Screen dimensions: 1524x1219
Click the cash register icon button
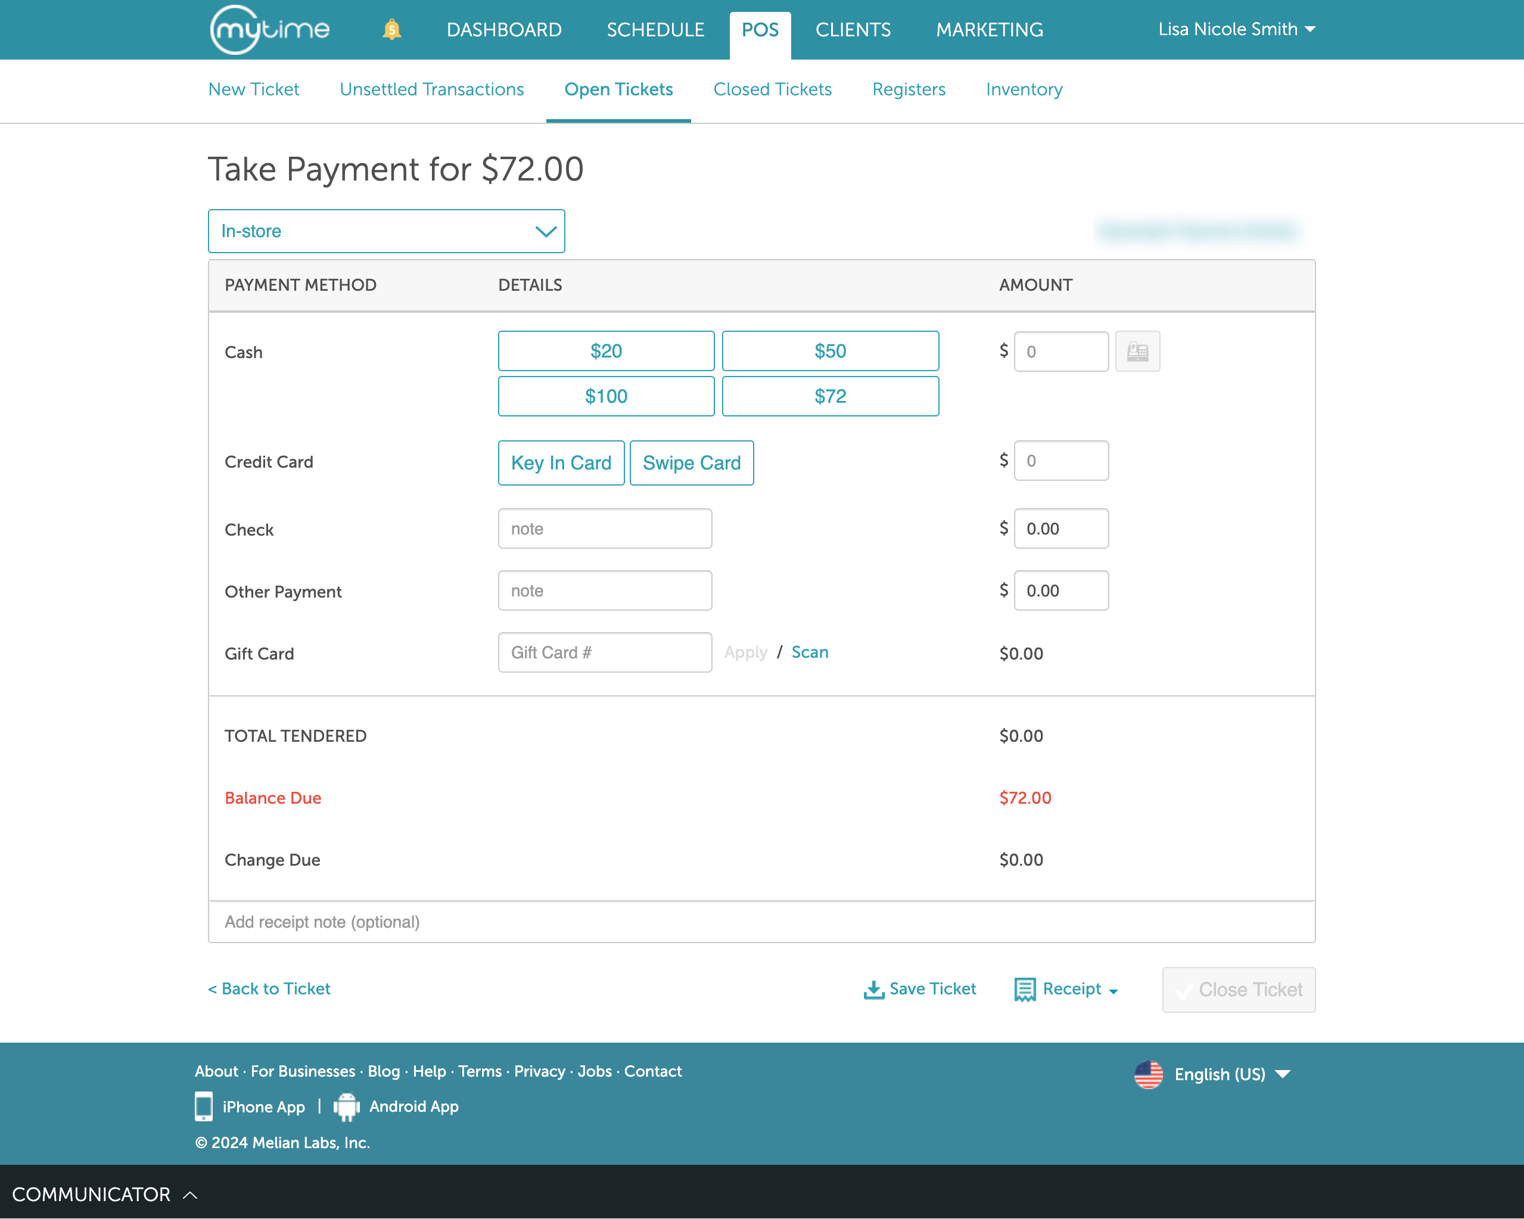(x=1137, y=352)
